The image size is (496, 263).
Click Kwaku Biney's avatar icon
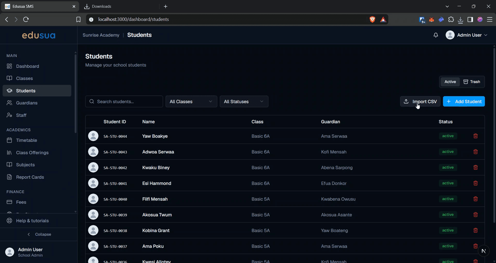(93, 167)
